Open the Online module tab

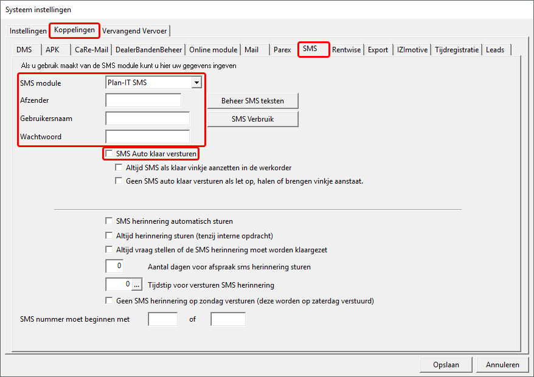(x=213, y=49)
